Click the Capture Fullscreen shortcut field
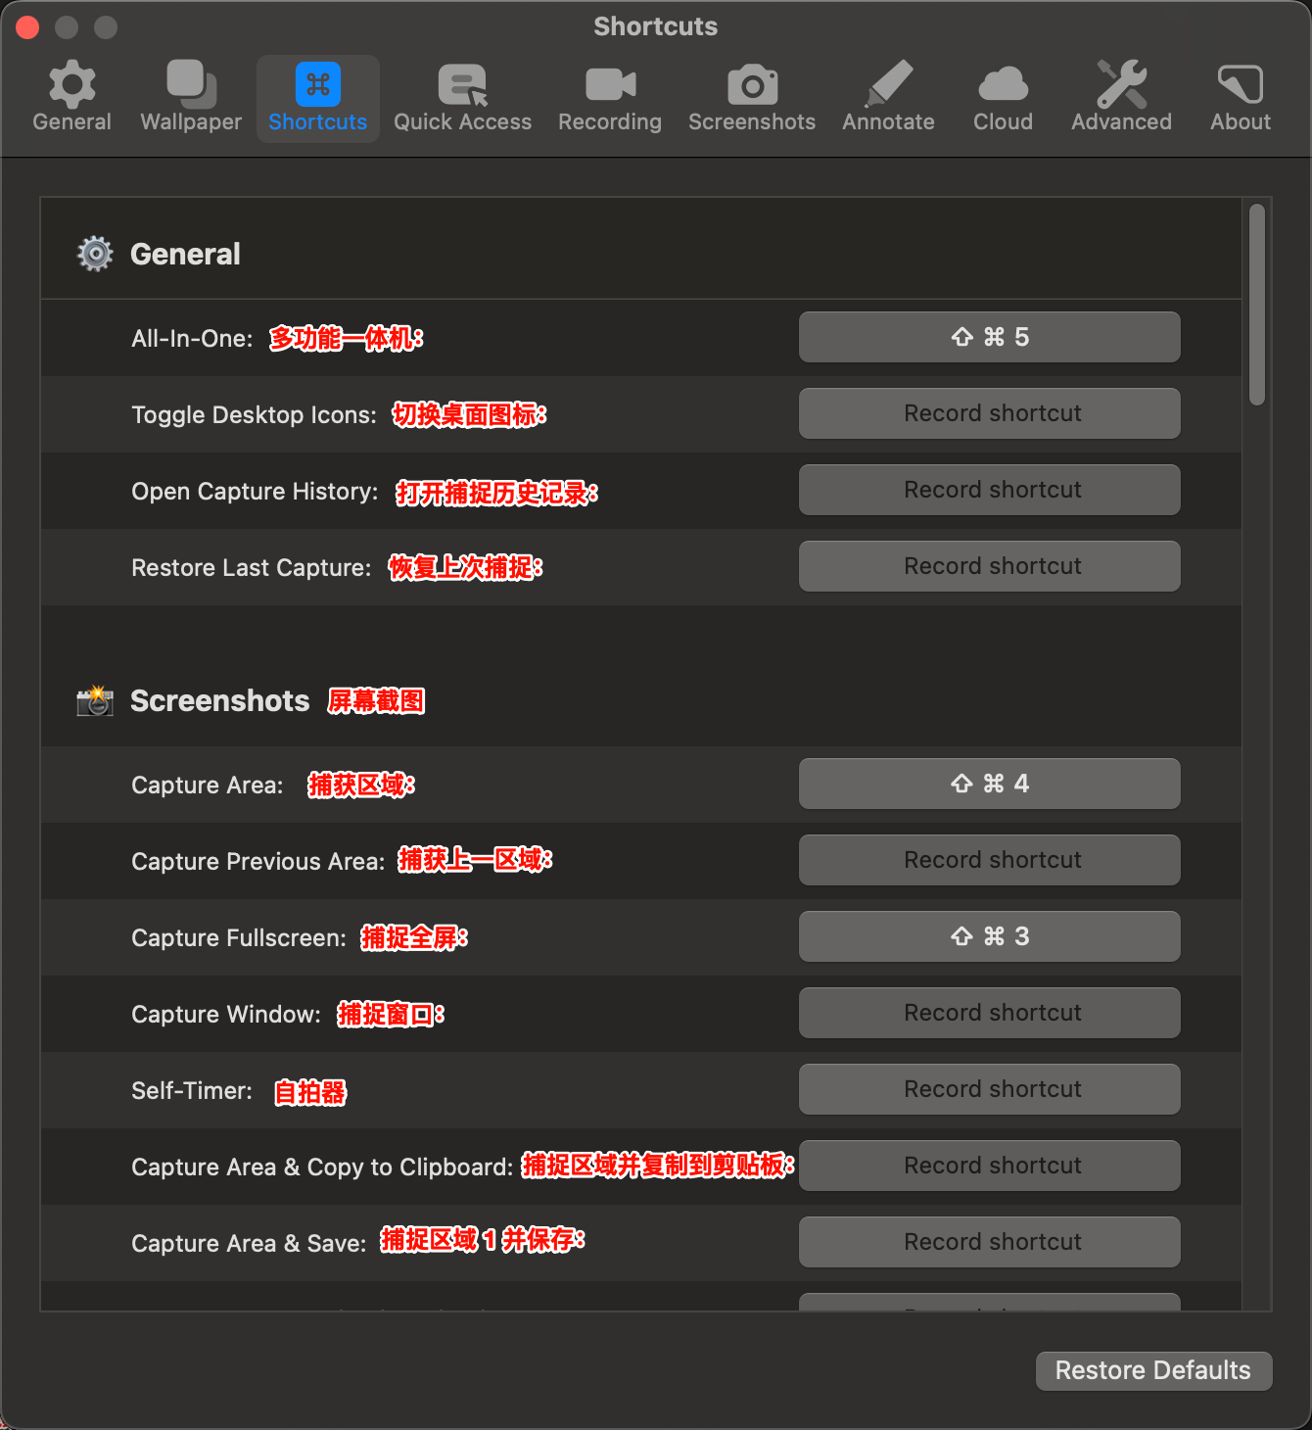The height and width of the screenshot is (1430, 1312). coord(989,935)
